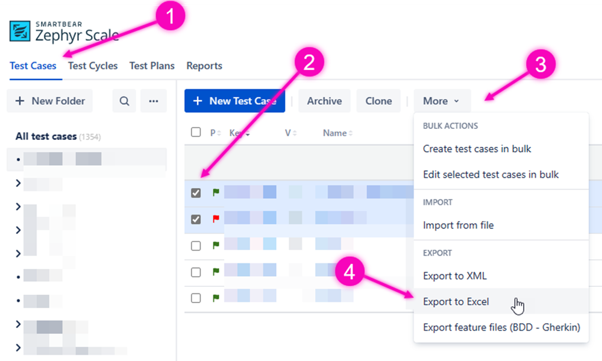
Task: Select Export feature files (BDD - Gherkin)
Action: click(x=501, y=327)
